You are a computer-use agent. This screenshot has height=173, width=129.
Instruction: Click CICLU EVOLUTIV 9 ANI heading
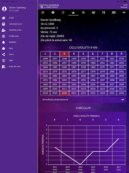tap(83, 48)
